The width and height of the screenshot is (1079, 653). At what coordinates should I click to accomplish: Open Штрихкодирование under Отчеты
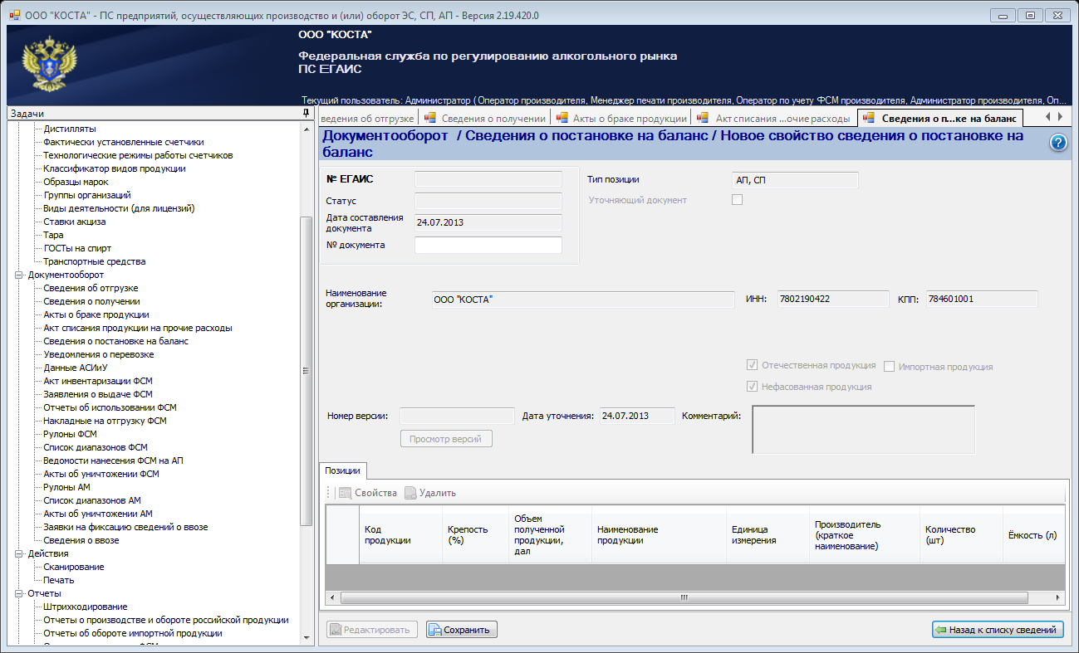(85, 607)
